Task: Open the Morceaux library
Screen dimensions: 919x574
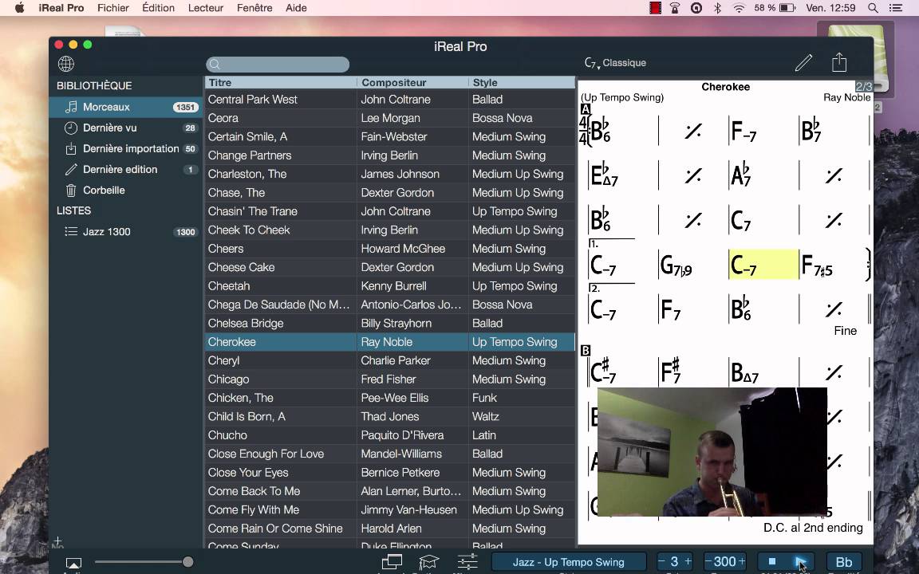Action: pos(126,107)
